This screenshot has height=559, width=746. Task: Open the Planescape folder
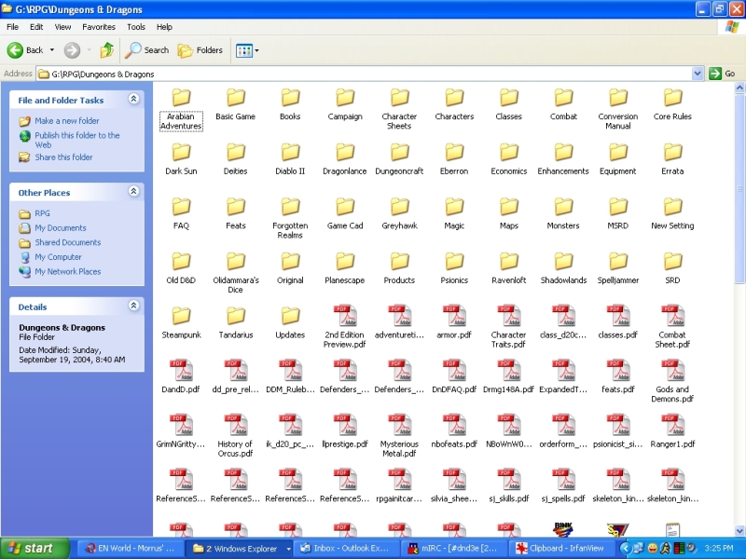click(344, 269)
